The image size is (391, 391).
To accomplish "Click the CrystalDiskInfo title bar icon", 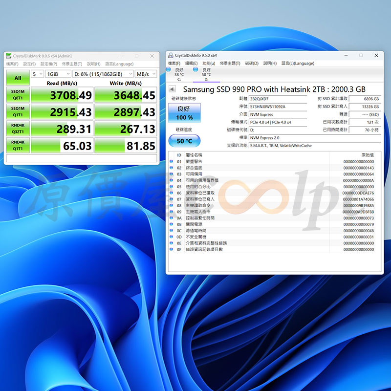I will pos(171,55).
